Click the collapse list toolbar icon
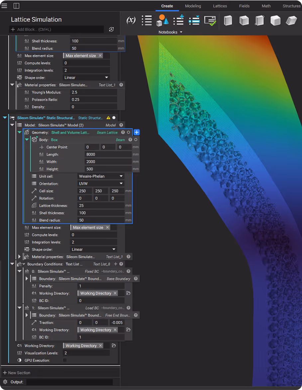Image resolution: width=302 pixels, height=390 pixels. (194, 20)
